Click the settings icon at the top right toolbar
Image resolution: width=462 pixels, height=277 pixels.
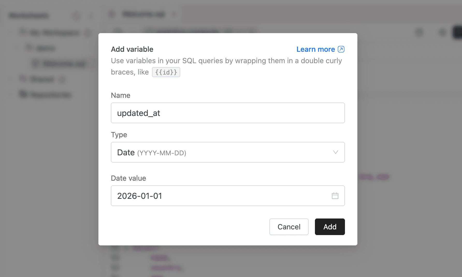click(x=442, y=32)
